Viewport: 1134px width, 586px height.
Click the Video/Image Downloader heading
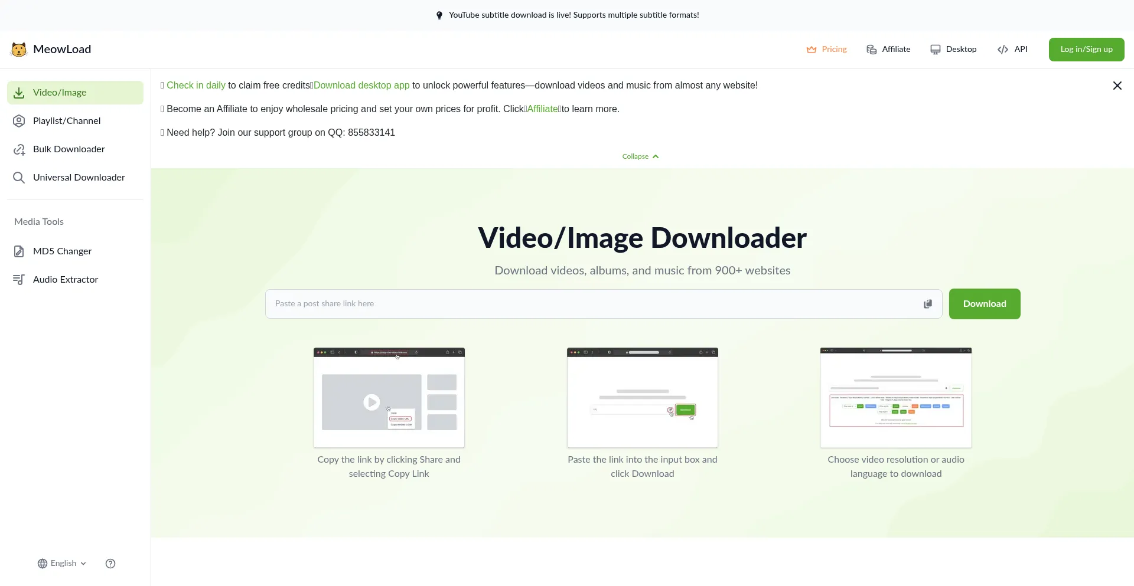coord(643,238)
